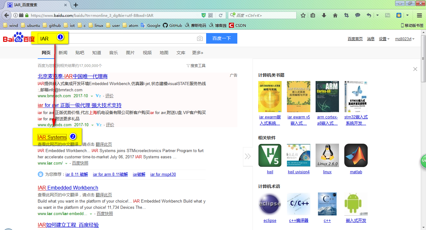Open the linux penguin thumbnail
The image size is (426, 230).
point(327,155)
